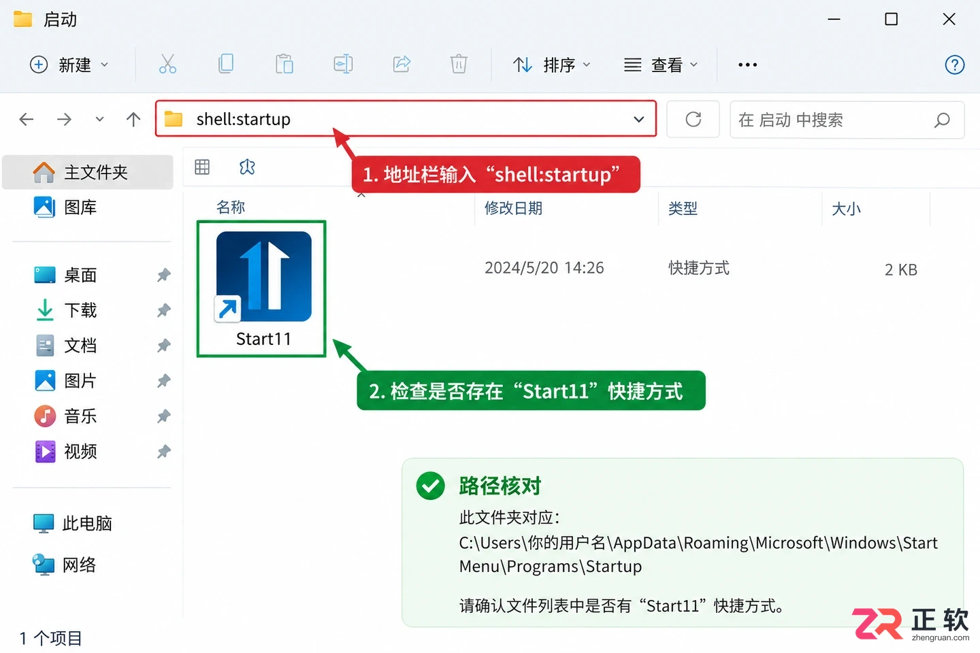Click the grid view icon above the file list
This screenshot has width=980, height=653.
point(202,167)
